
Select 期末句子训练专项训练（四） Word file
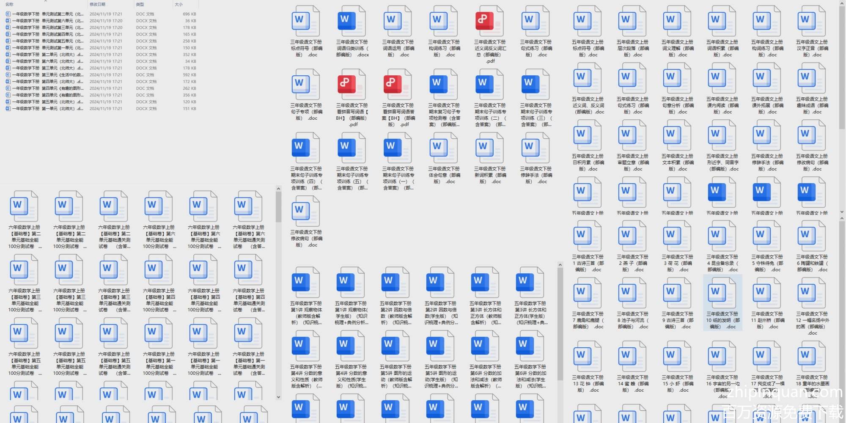click(x=306, y=162)
